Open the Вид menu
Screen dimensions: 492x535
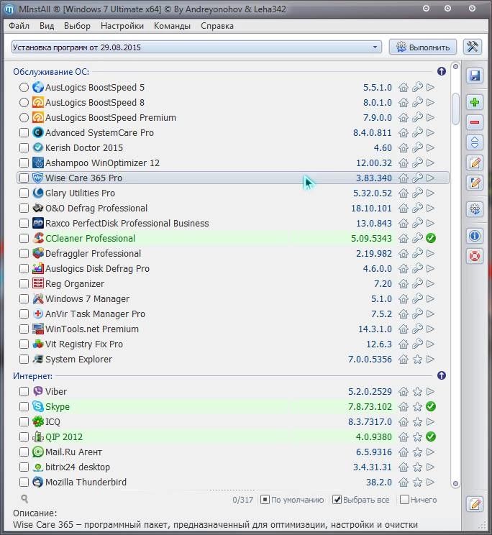(x=47, y=26)
